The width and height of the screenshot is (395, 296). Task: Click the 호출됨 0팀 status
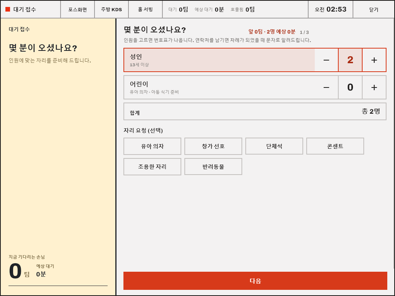pyautogui.click(x=243, y=10)
